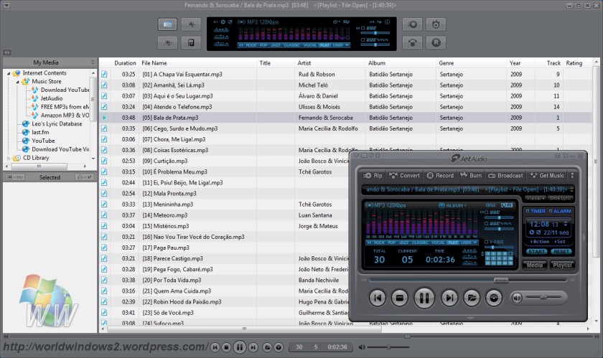
Task: Click Broadcast in mini player toolbar
Action: pyautogui.click(x=505, y=175)
